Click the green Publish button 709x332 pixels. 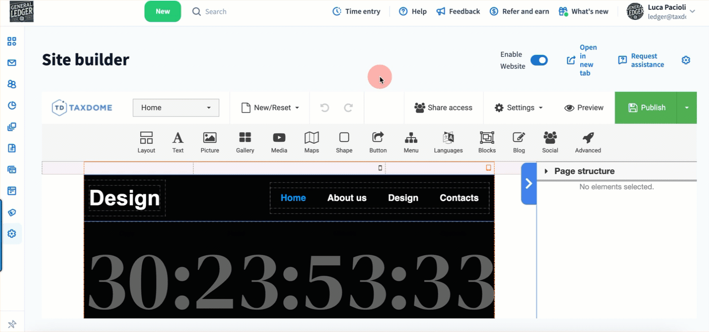point(646,108)
